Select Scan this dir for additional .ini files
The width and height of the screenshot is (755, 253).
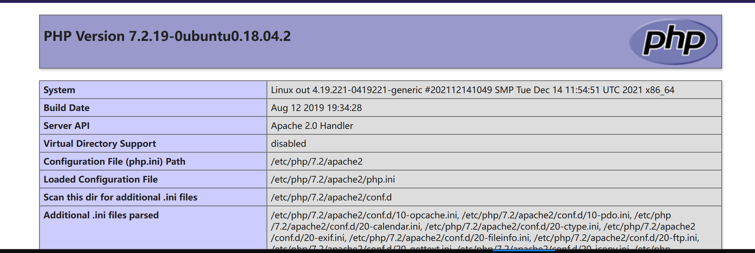(120, 197)
